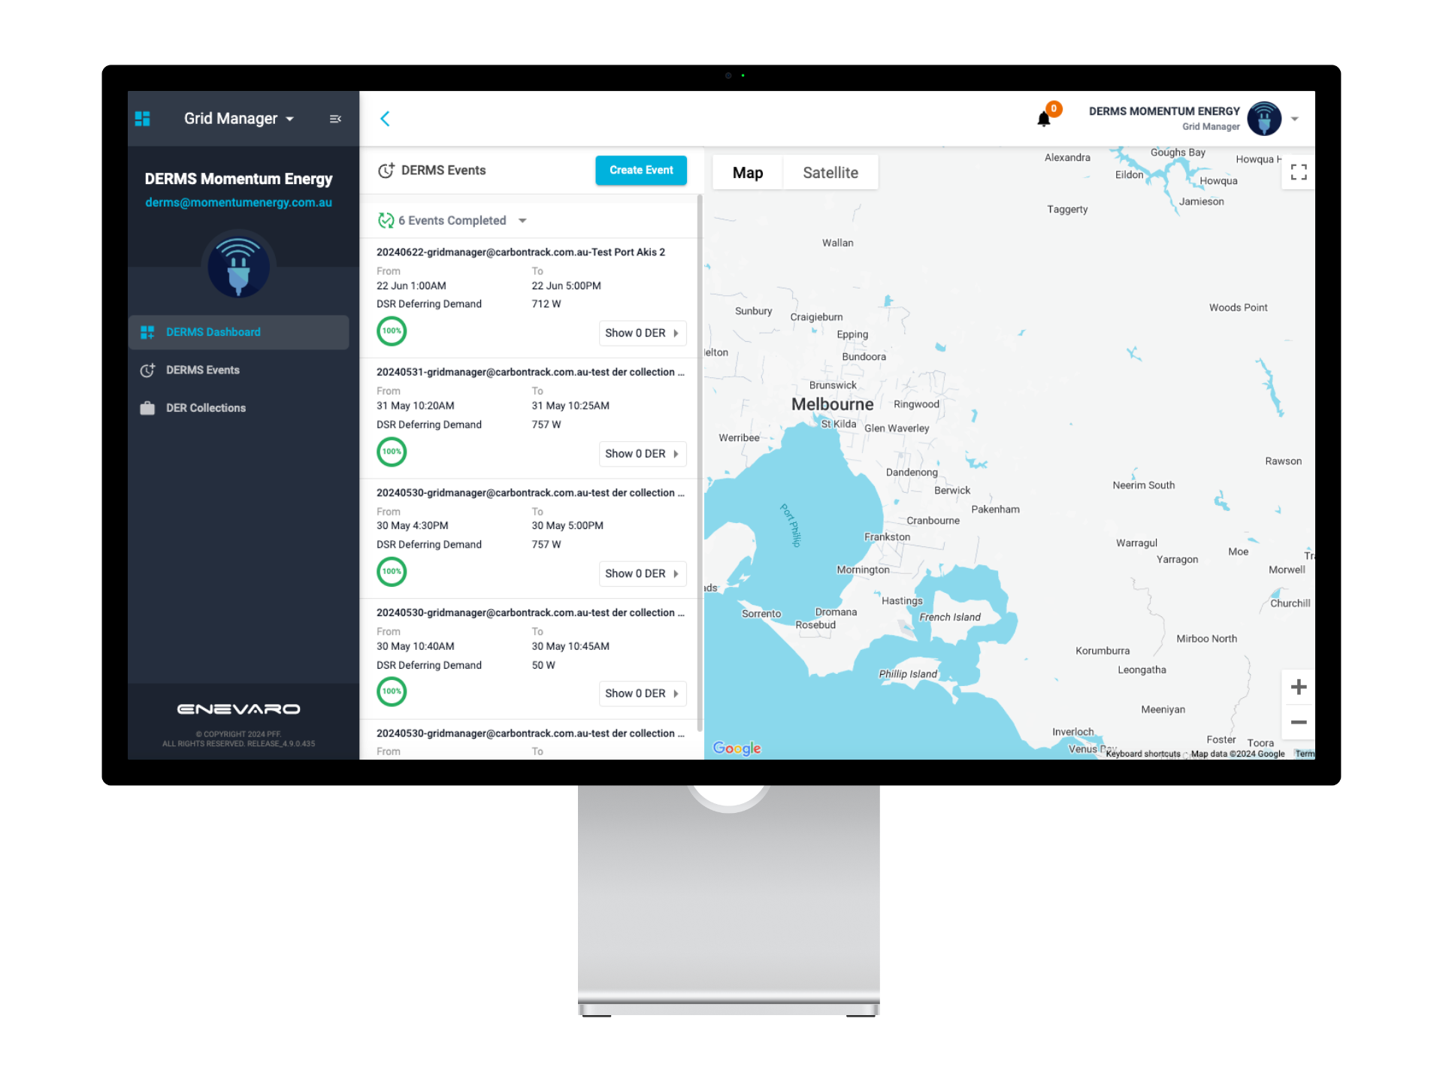Switch to the Map tab
Image resolution: width=1443 pixels, height=1082 pixels.
pos(747,172)
